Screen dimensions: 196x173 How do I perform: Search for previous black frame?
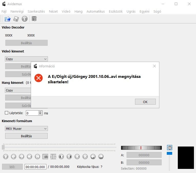point(61,157)
